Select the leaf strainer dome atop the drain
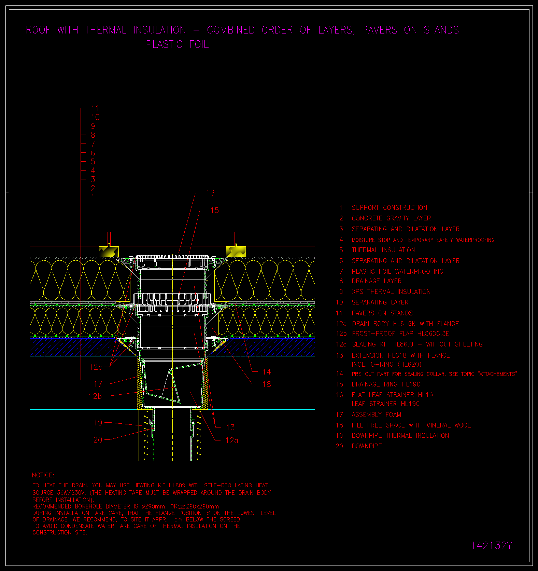The width and height of the screenshot is (538, 571). pos(172,257)
